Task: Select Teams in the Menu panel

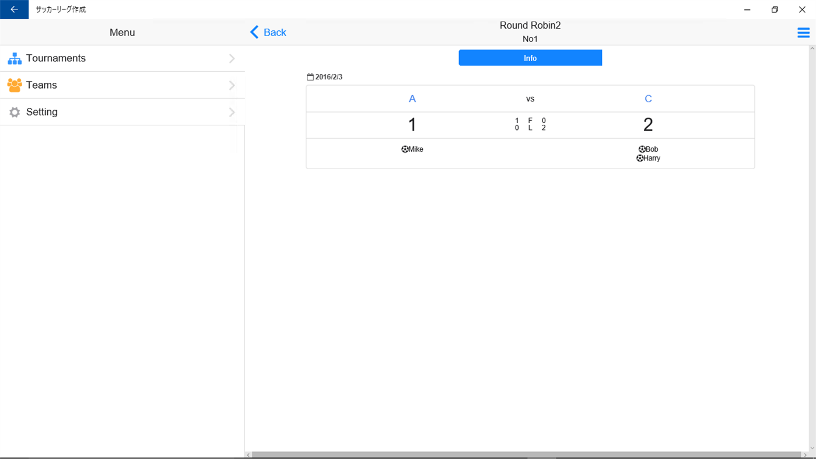Action: click(41, 85)
